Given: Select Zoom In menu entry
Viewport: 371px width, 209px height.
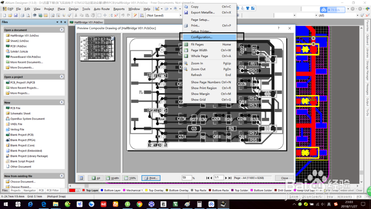Looking at the screenshot, I should [209, 63].
